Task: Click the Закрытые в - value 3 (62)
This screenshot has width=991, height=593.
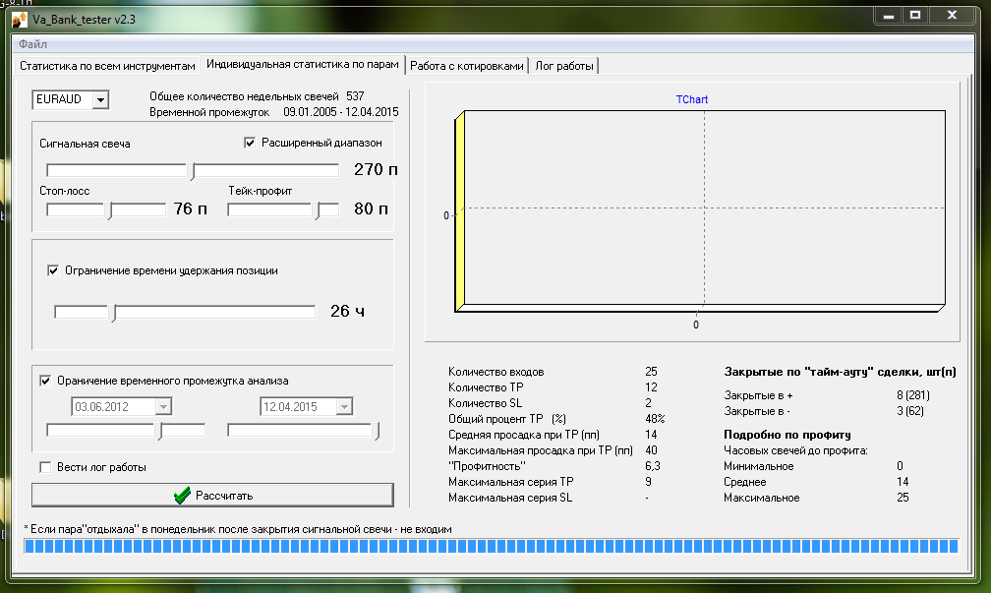Action: tap(910, 411)
